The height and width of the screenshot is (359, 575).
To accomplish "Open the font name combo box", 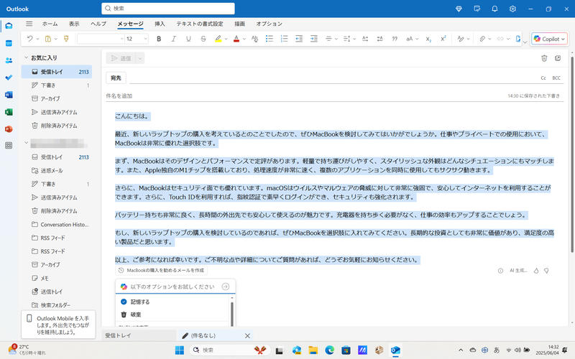I will click(x=101, y=39).
